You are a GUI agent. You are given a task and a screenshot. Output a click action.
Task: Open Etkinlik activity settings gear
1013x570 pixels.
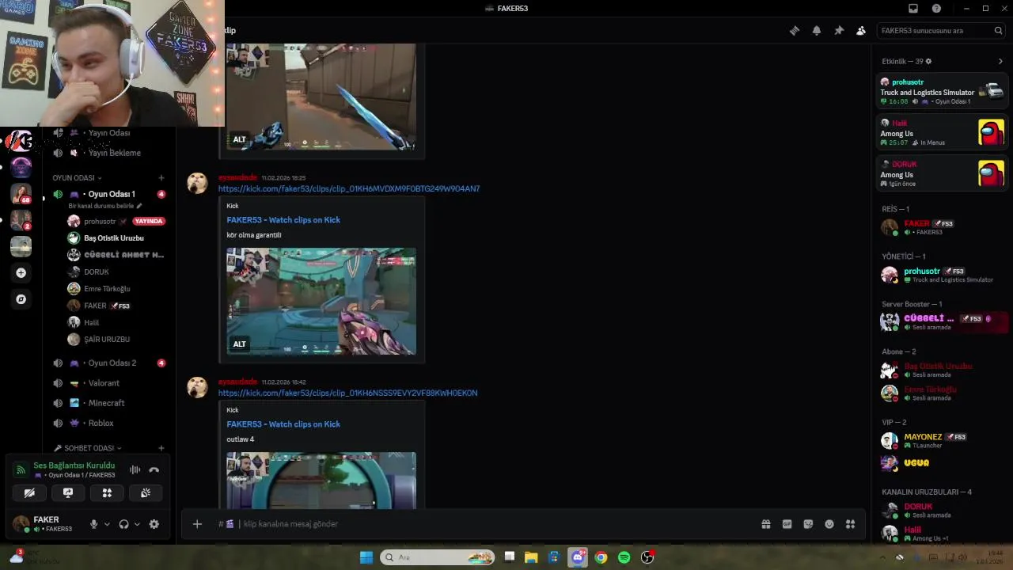pos(928,62)
